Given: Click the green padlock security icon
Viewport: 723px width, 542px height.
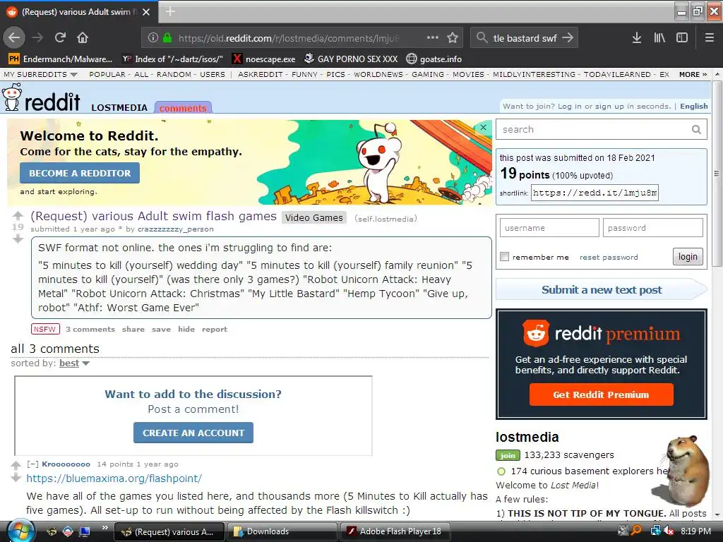Looking at the screenshot, I should pyautogui.click(x=167, y=38).
